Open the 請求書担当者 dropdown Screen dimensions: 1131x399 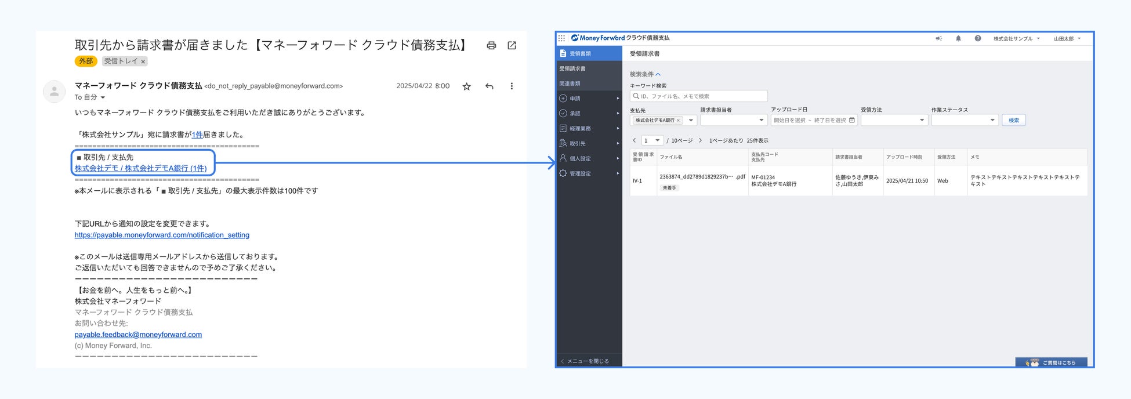pyautogui.click(x=734, y=121)
